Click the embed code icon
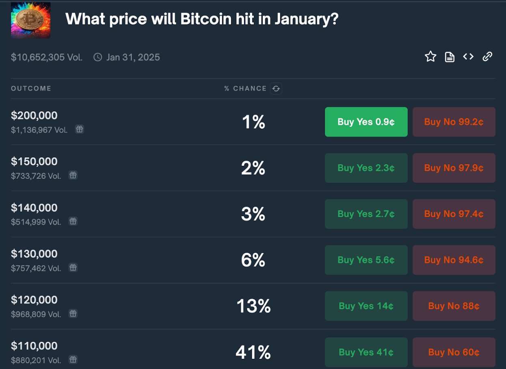This screenshot has height=369, width=506. [468, 57]
